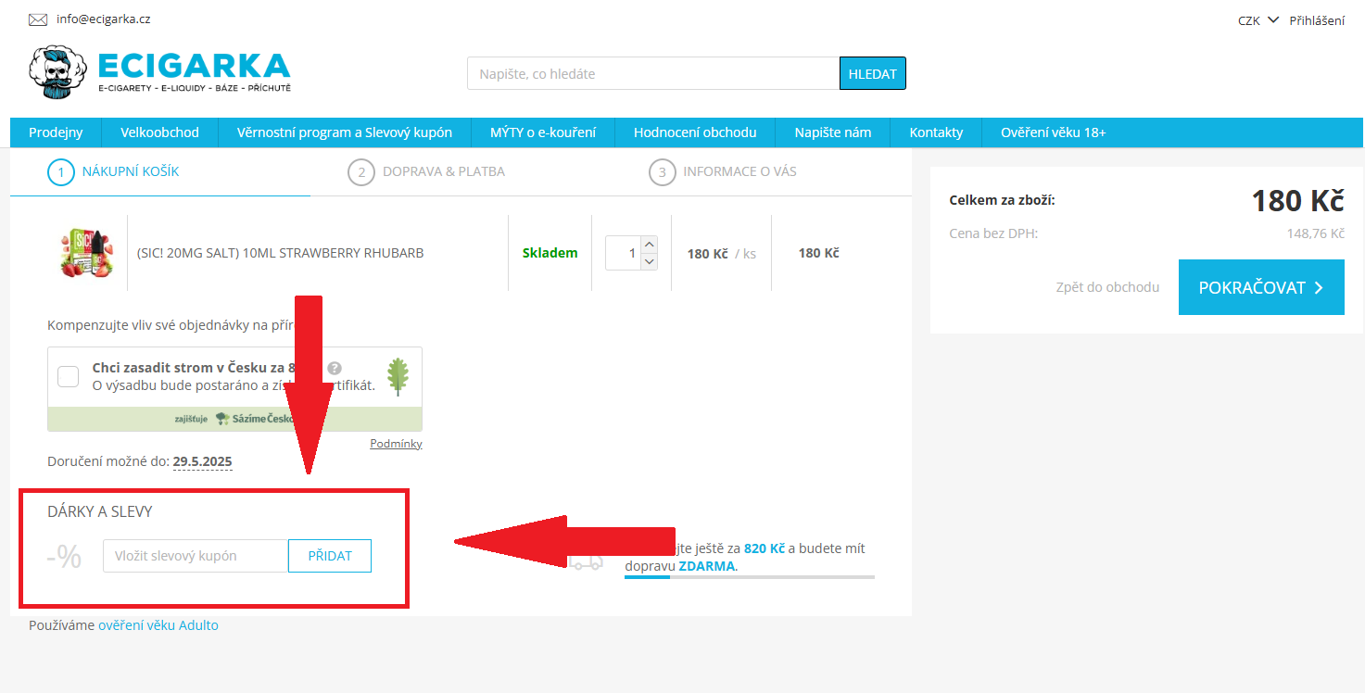Click the discount coupon input field

196,556
